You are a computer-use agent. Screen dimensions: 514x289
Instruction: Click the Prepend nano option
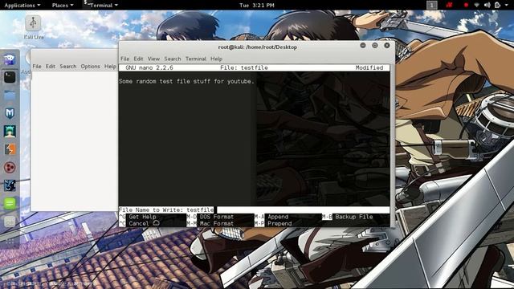[279, 223]
